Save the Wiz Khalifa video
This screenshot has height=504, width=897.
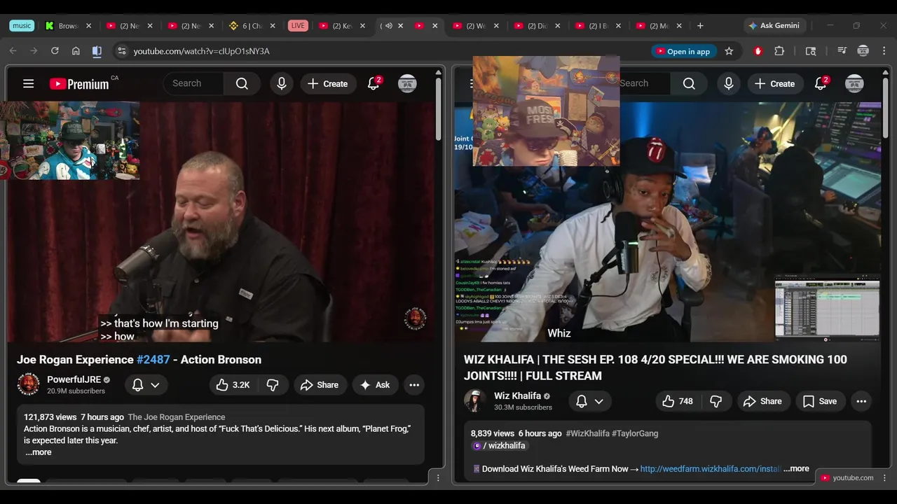819,401
